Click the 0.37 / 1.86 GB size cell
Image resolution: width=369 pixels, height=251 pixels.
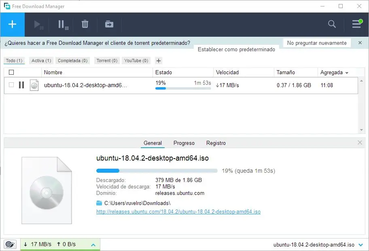[294, 85]
